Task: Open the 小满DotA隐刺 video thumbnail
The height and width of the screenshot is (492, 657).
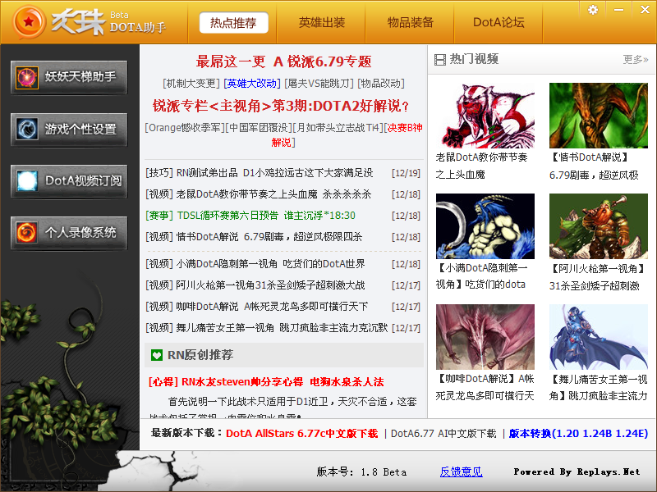Action: [x=485, y=226]
